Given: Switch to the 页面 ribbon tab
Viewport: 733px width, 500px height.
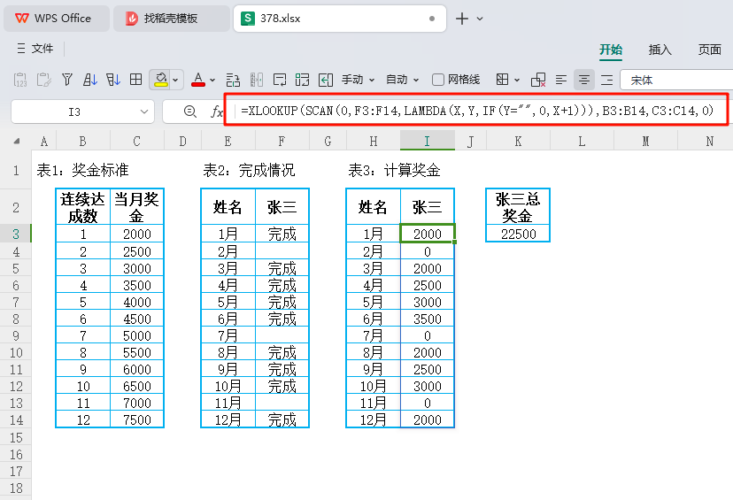Looking at the screenshot, I should (710, 50).
